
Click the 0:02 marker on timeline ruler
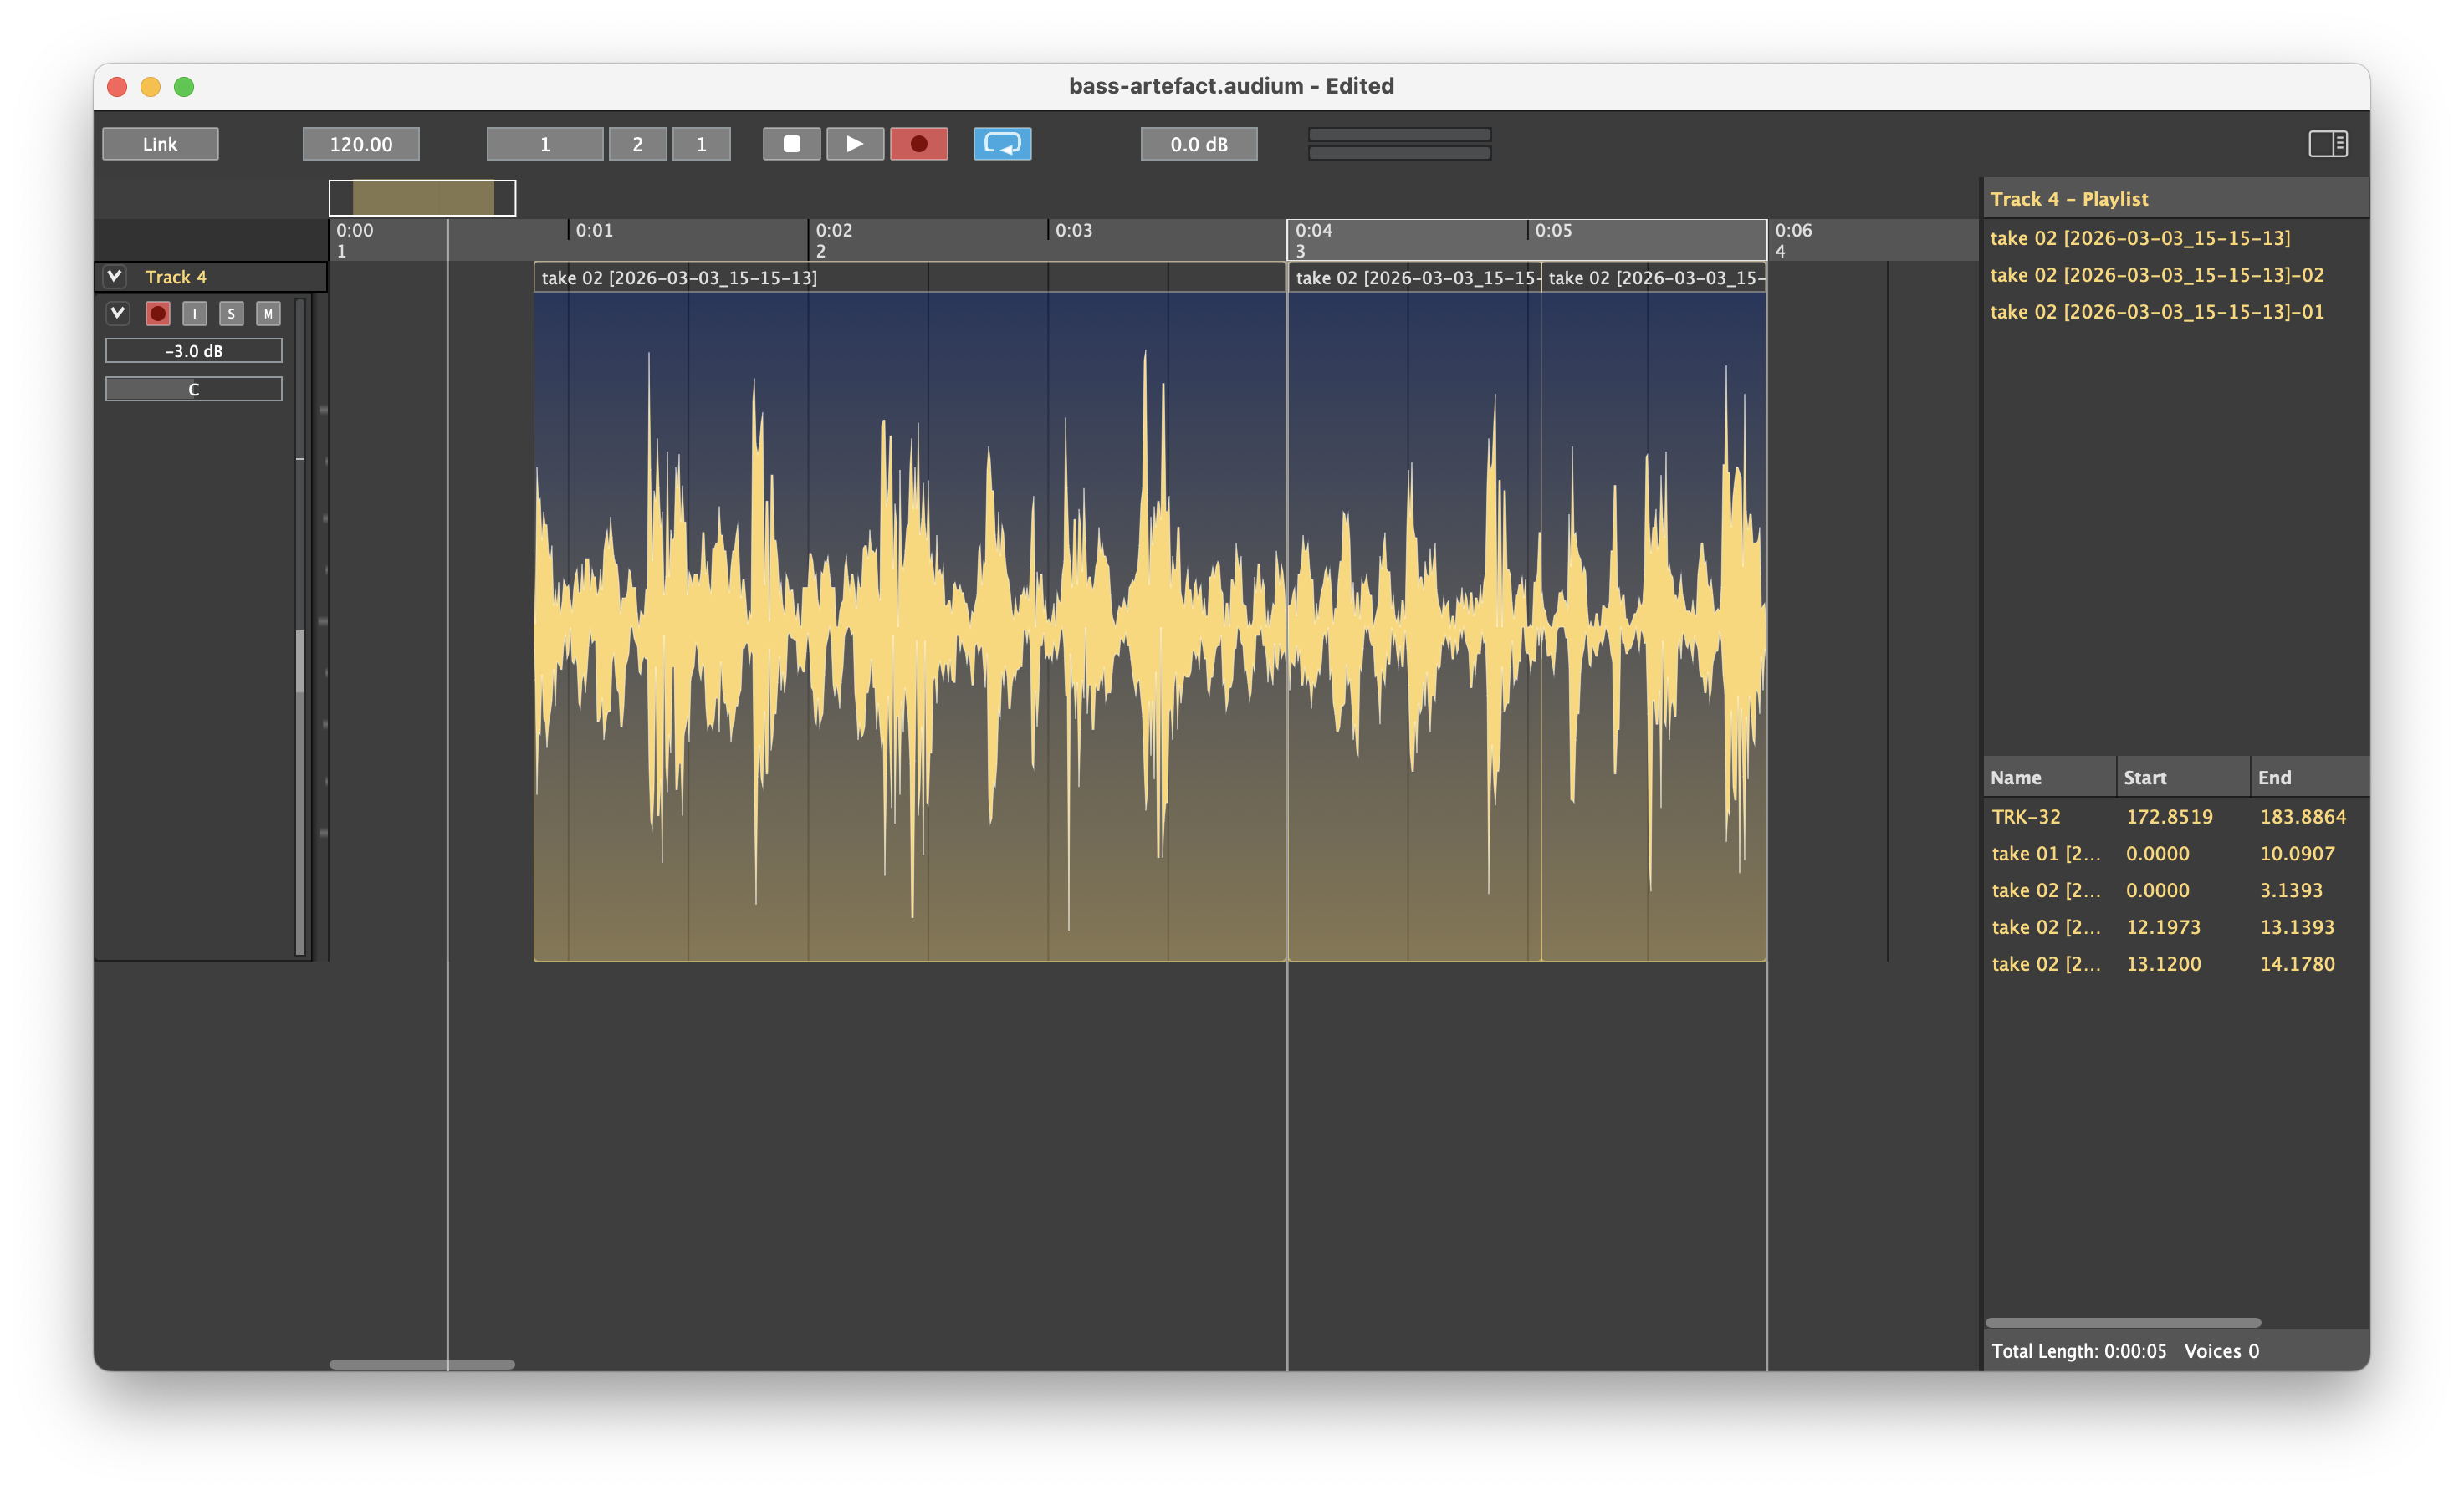833,231
